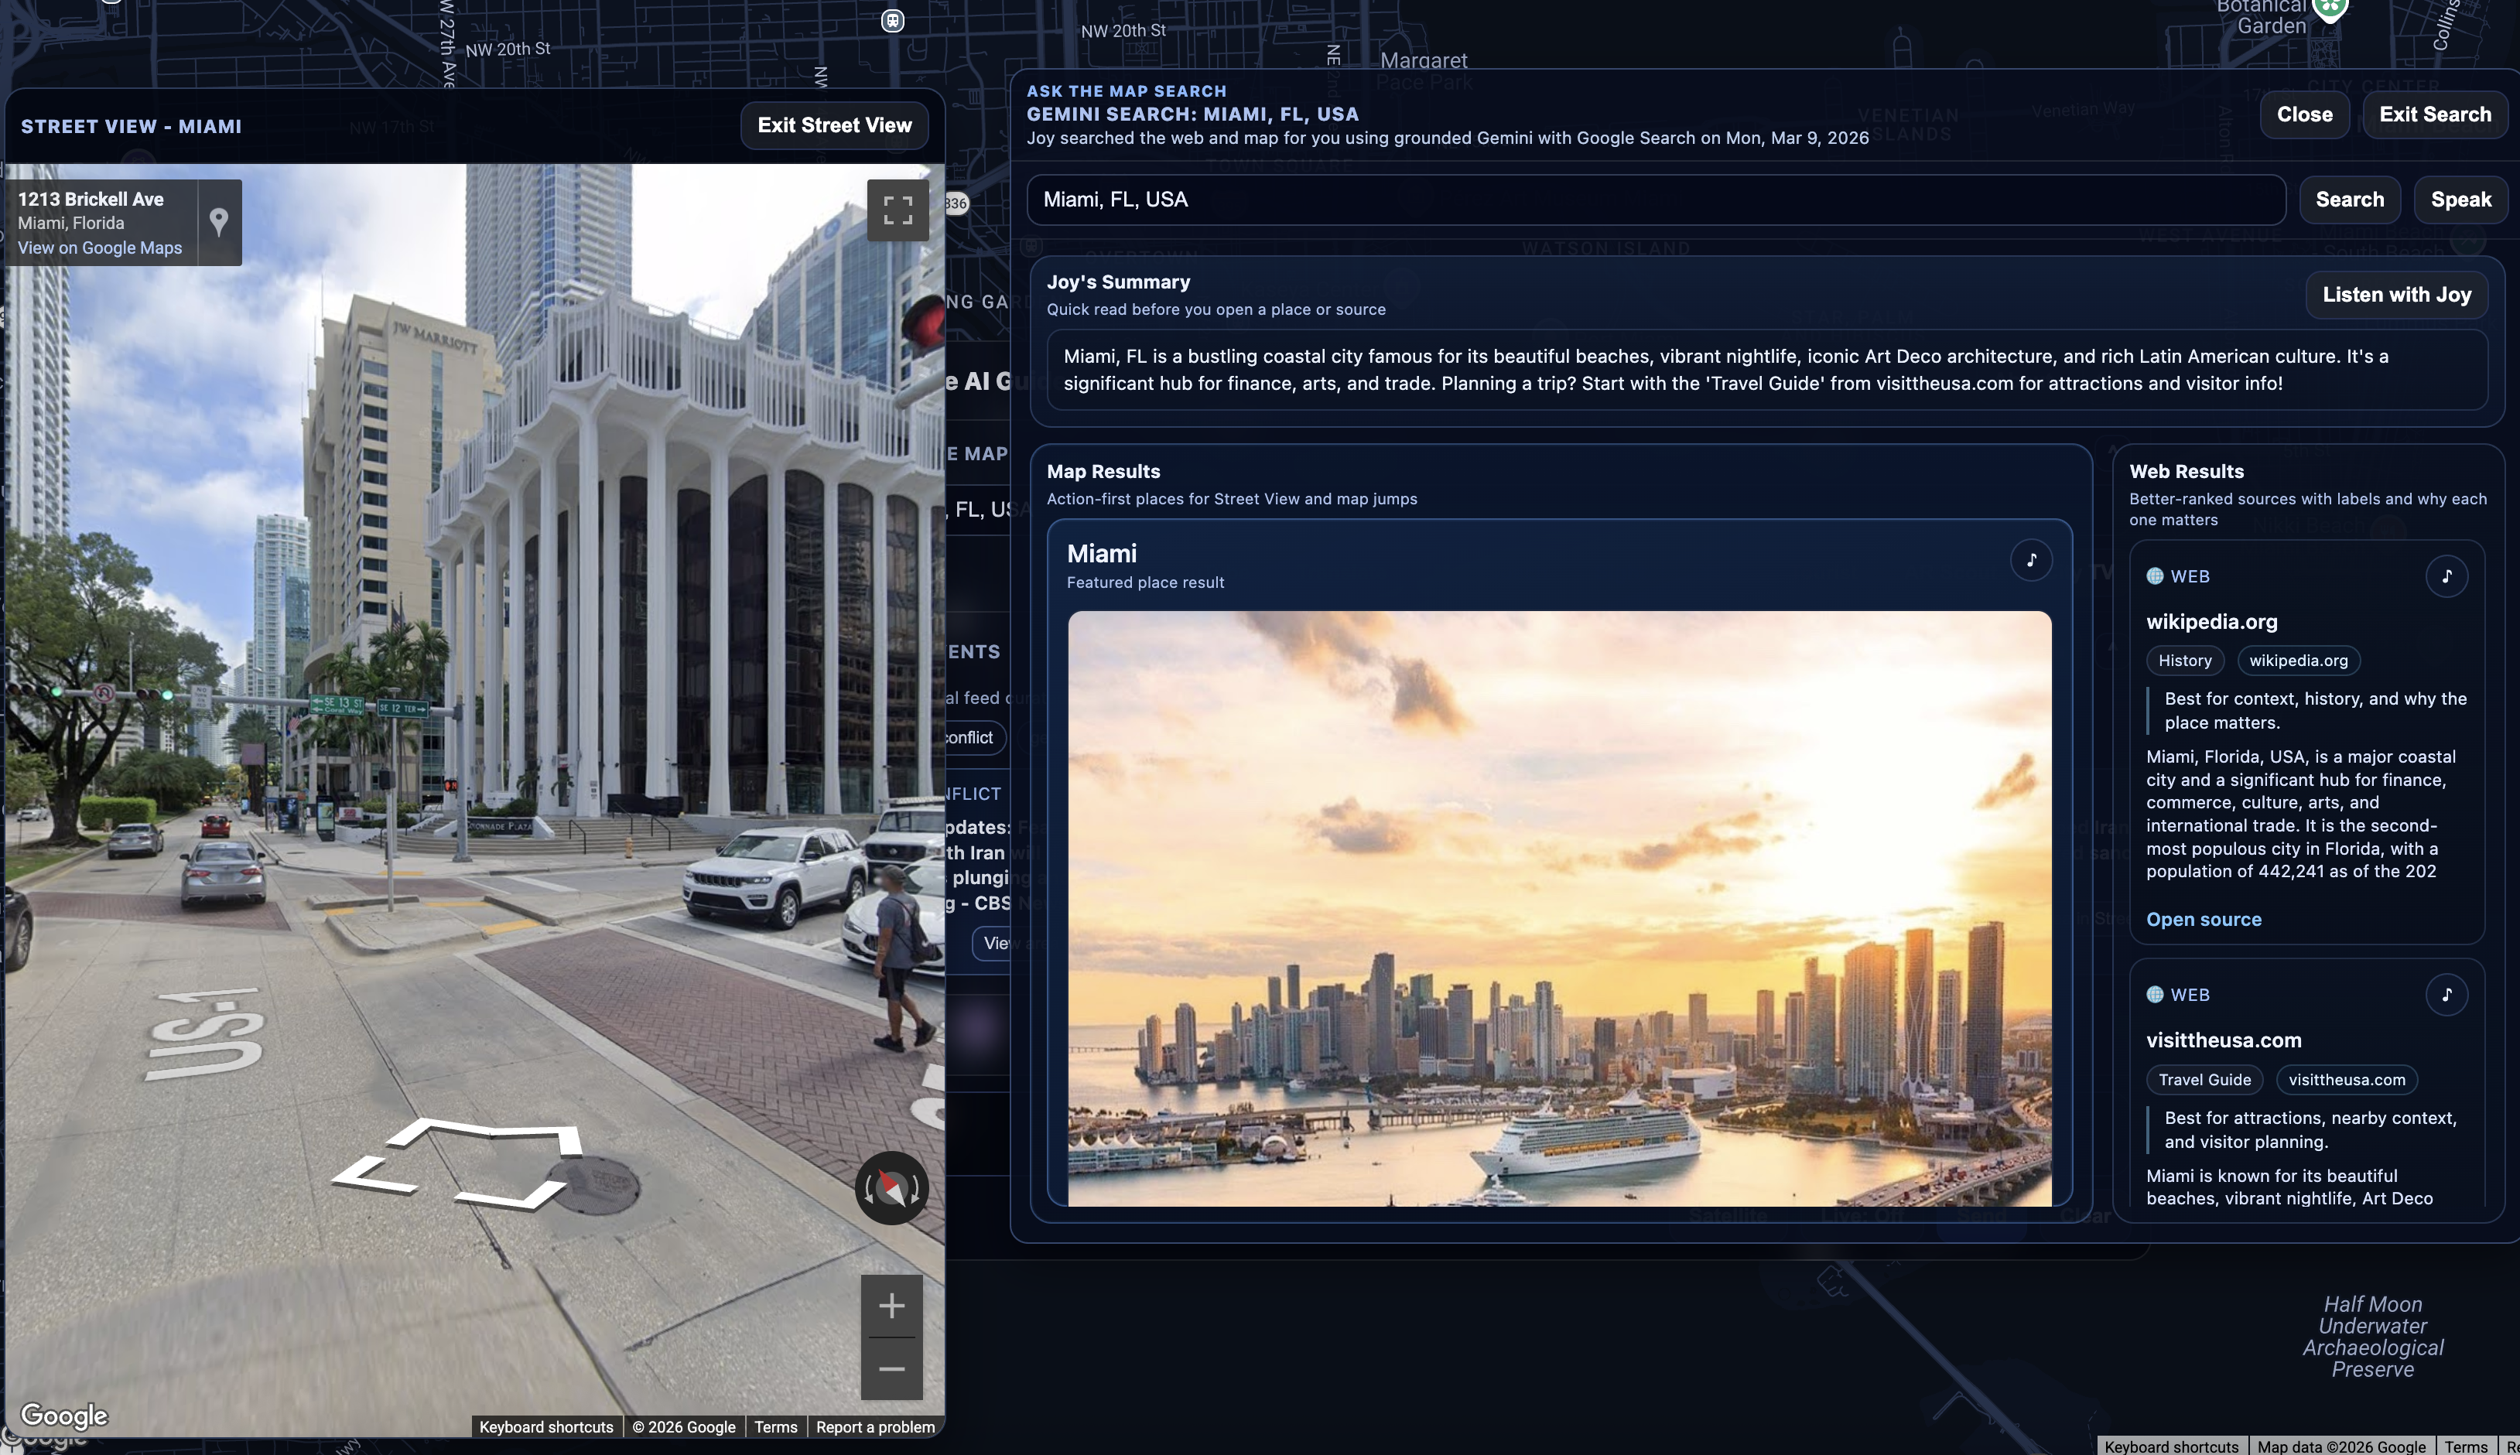This screenshot has width=2520, height=1455.
Task: Select the Travel Guide tag chip
Action: point(2204,1079)
